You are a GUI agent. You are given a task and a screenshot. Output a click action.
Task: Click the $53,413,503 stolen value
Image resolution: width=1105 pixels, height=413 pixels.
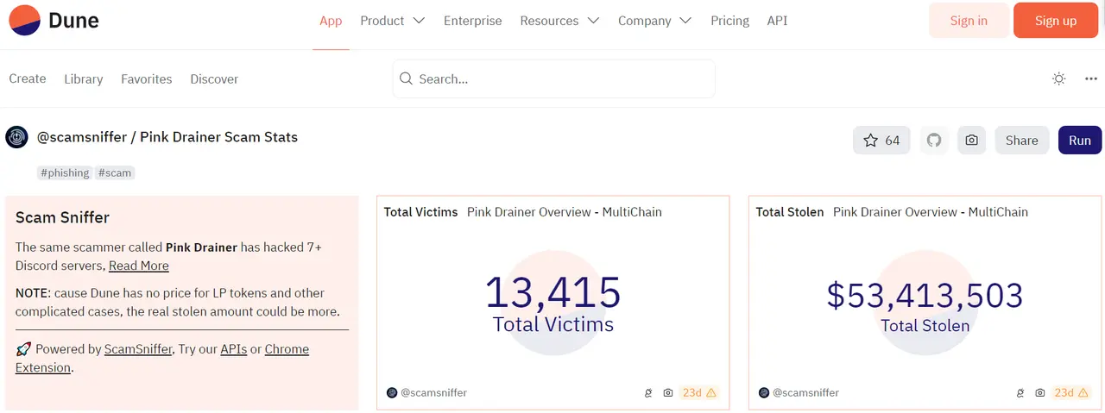pos(925,296)
